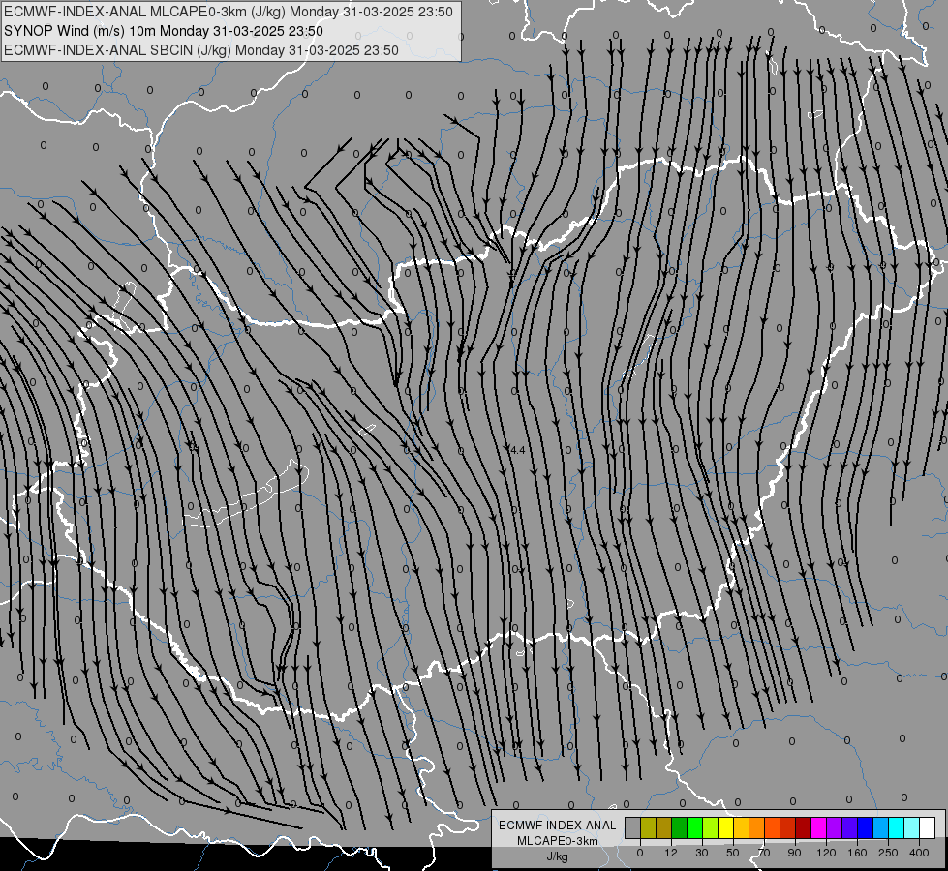Click the bright green legend swatch before 30
The image size is (948, 871).
(x=694, y=828)
